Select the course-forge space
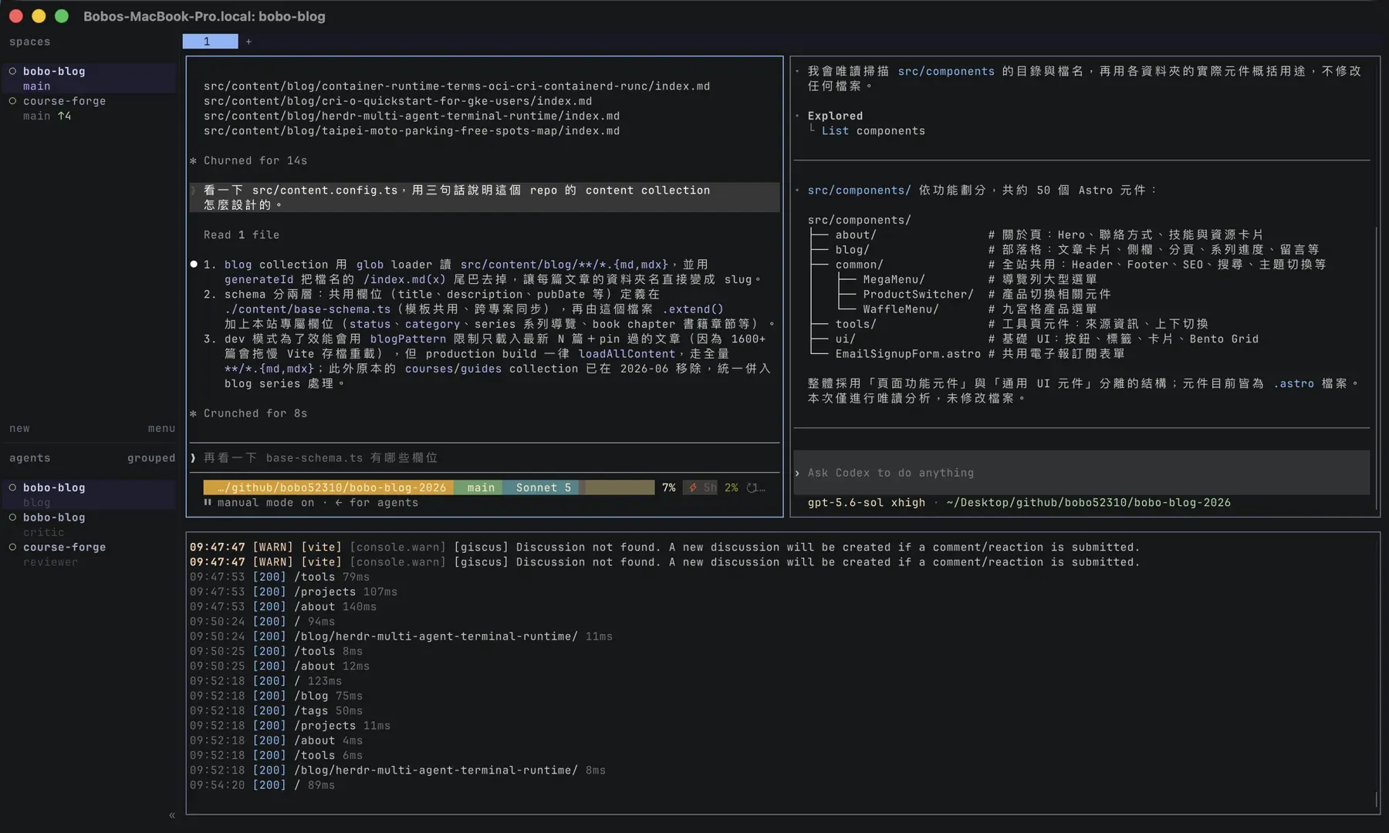Image resolution: width=1389 pixels, height=833 pixels. 90,108
